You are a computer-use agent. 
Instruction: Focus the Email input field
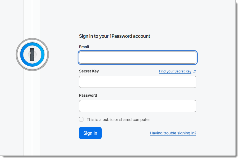pyautogui.click(x=138, y=58)
